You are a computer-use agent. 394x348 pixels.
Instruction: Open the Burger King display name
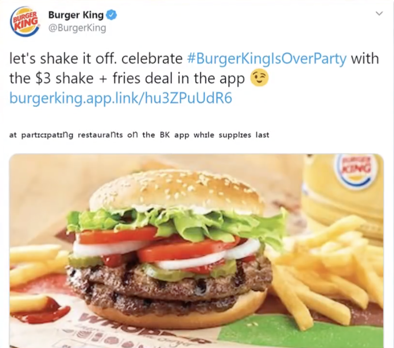pos(76,15)
